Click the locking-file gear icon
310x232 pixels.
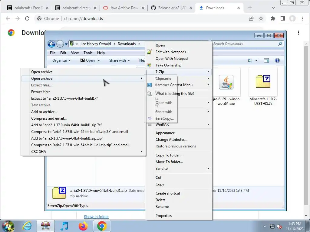(x=150, y=94)
